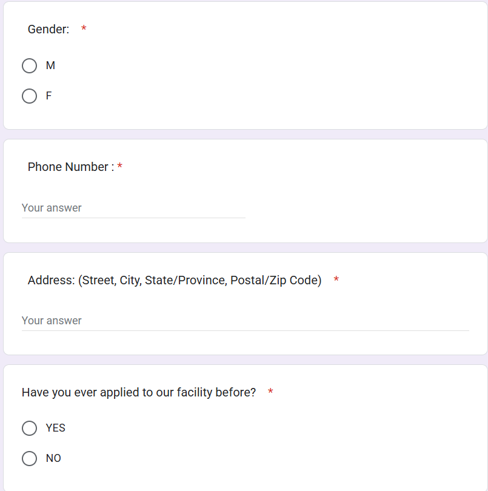Choose YES for prior facility application
Screen dimensions: 488x491
point(29,428)
